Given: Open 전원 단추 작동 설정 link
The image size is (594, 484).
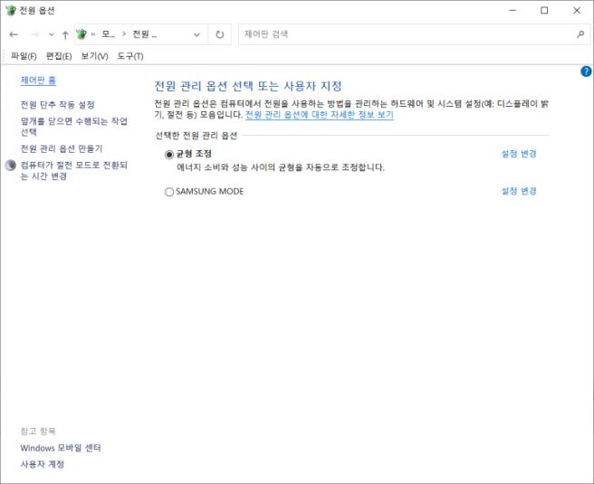Looking at the screenshot, I should (57, 105).
